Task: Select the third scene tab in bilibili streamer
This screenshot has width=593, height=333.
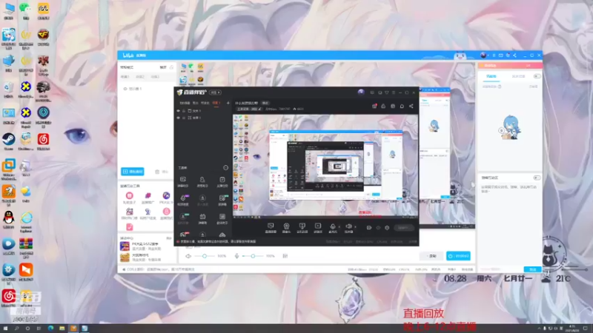Action: (x=155, y=77)
